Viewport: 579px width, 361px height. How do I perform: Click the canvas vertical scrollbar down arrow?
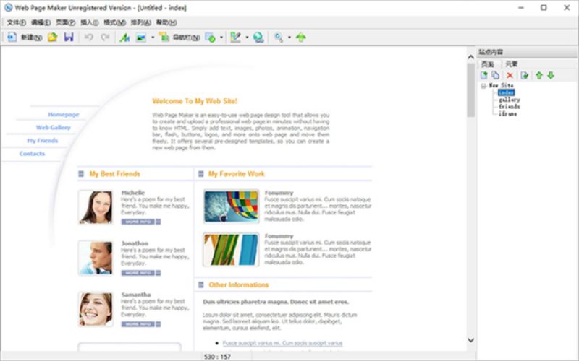[x=470, y=340]
